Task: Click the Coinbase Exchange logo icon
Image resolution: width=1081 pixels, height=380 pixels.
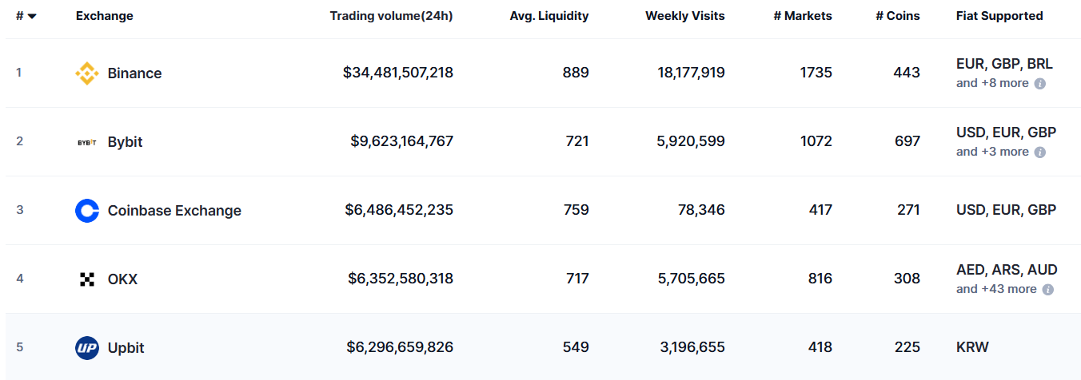Action: 87,211
